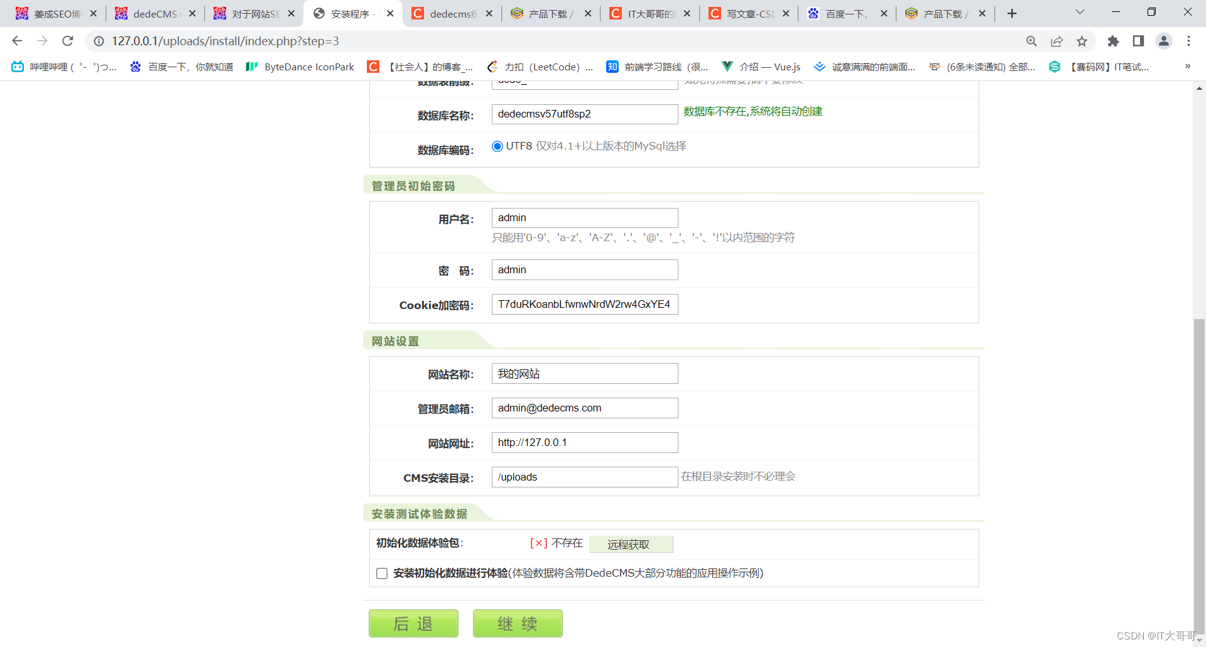Open the user profile avatar

coord(1164,41)
